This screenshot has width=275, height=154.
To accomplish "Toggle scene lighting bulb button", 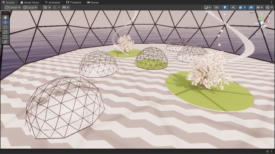I will (x=225, y=7).
